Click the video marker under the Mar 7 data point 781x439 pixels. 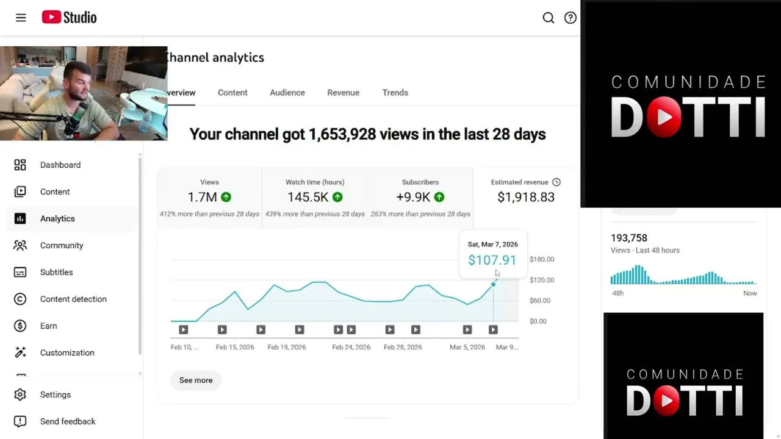pos(493,329)
